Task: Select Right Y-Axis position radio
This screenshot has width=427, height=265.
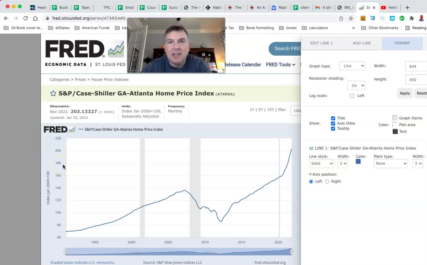Action: pyautogui.click(x=327, y=181)
